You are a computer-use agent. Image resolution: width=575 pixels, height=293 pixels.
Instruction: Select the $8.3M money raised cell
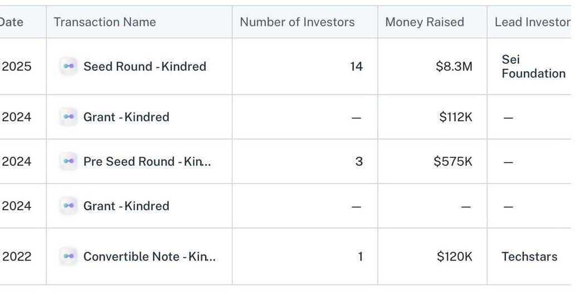pos(454,66)
